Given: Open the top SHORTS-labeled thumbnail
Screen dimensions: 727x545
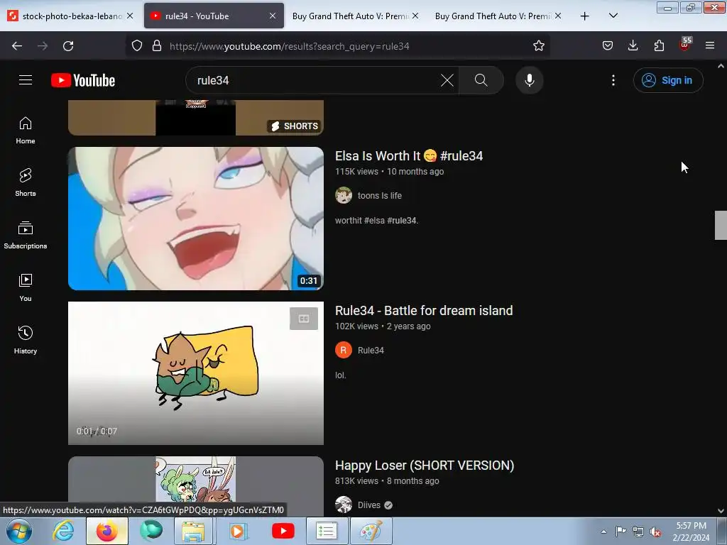Looking at the screenshot, I should (196, 118).
